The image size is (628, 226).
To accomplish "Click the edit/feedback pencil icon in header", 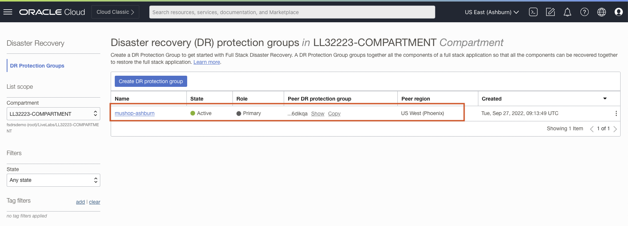I will 550,12.
